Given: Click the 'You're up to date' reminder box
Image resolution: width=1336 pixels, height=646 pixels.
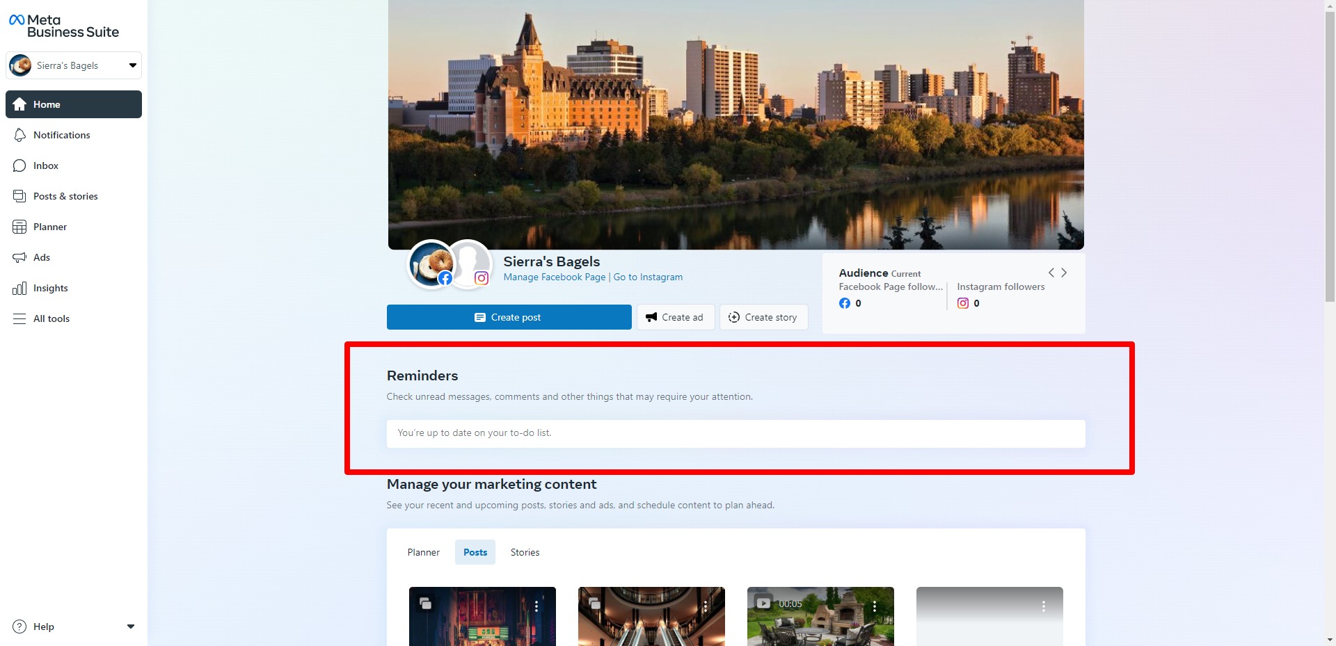Looking at the screenshot, I should (x=736, y=433).
